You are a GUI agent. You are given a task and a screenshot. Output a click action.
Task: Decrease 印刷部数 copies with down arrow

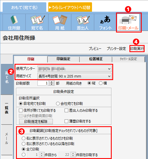(52, 84)
